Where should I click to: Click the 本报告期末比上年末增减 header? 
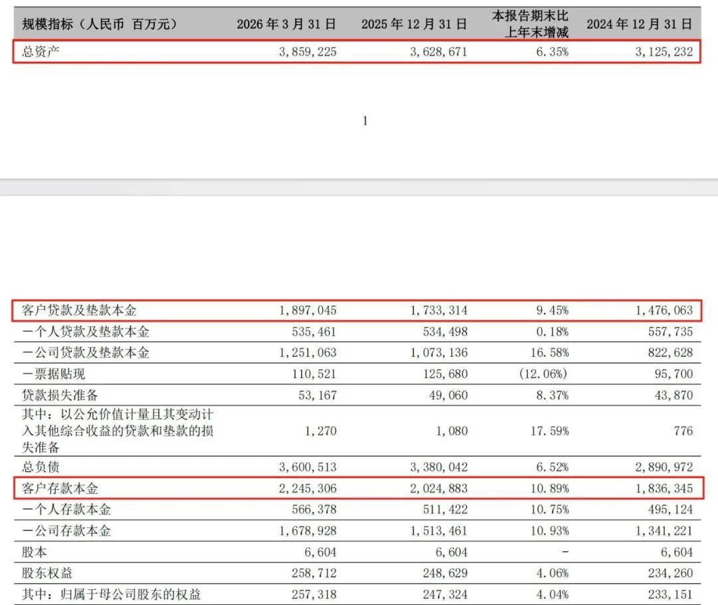[531, 24]
